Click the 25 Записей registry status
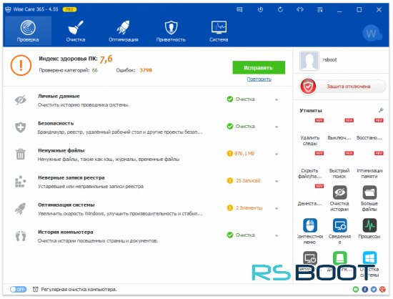Screen dimensions: 393x299 [x=244, y=180]
